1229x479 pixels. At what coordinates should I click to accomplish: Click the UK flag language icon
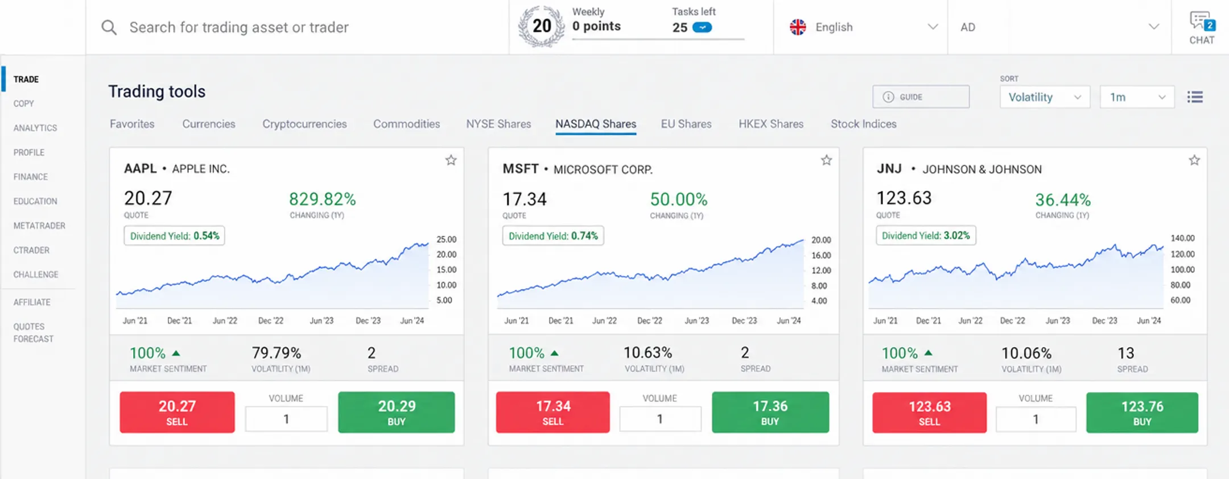pos(798,27)
